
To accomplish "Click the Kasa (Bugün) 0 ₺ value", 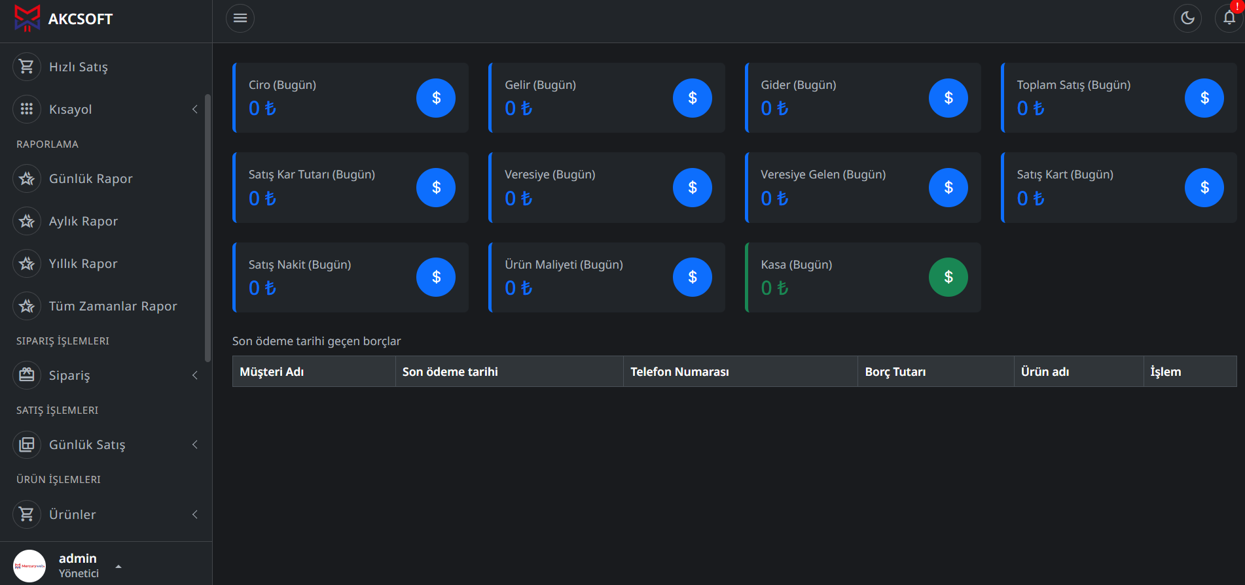I will pos(774,288).
